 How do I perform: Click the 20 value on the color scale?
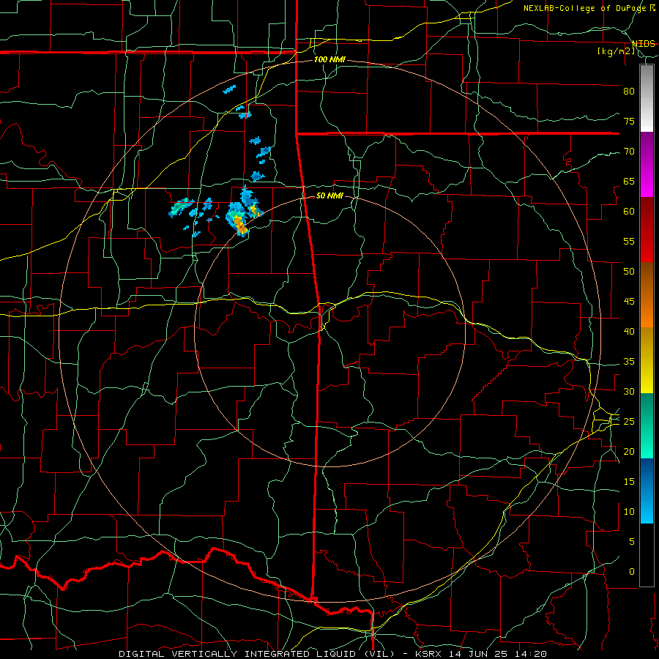click(629, 451)
